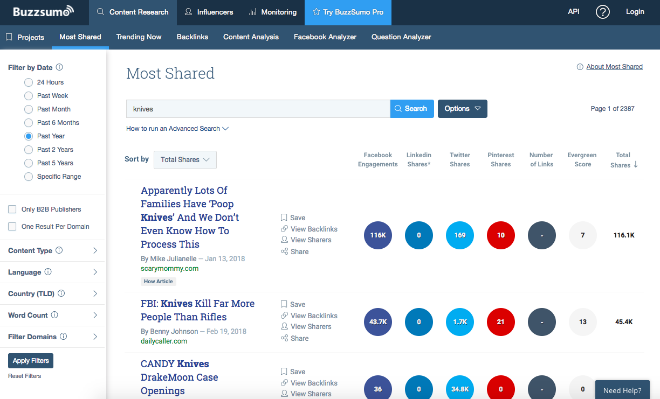This screenshot has width=660, height=399.
Task: View backlinks for Poop Knives article
Action: tap(309, 229)
